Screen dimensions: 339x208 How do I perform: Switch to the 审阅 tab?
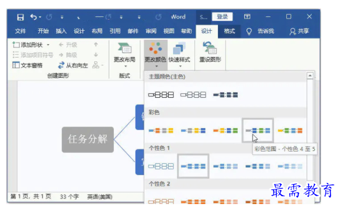(x=151, y=31)
